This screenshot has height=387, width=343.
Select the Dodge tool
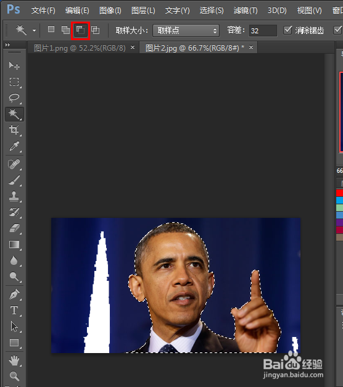click(x=14, y=277)
